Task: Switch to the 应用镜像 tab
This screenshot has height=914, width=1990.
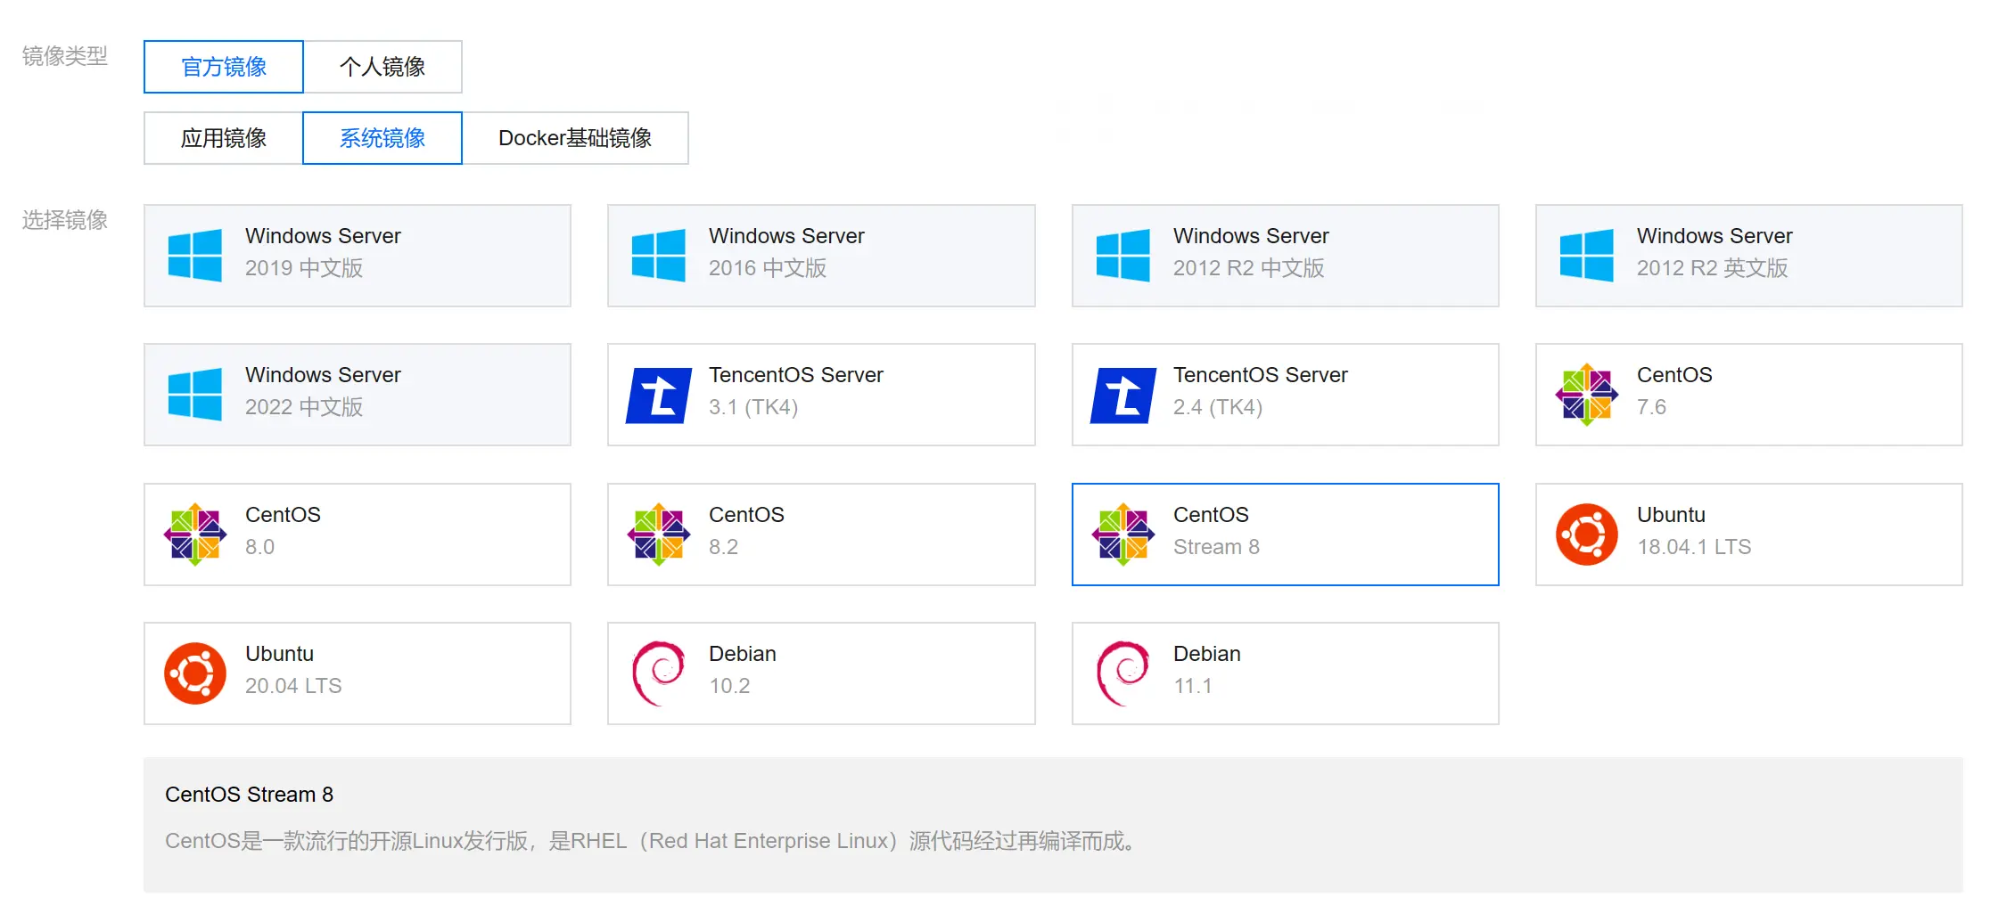Action: 224,138
